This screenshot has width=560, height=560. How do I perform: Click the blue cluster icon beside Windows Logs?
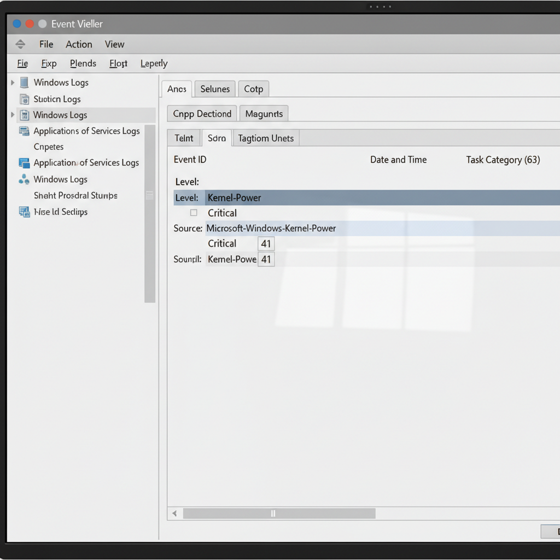(24, 179)
